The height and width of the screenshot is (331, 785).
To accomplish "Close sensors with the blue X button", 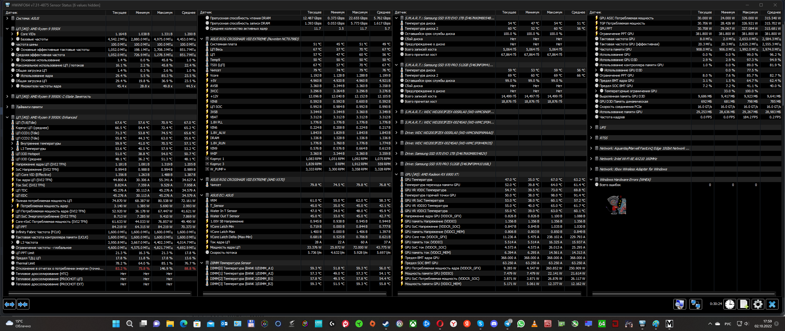I will [x=772, y=304].
